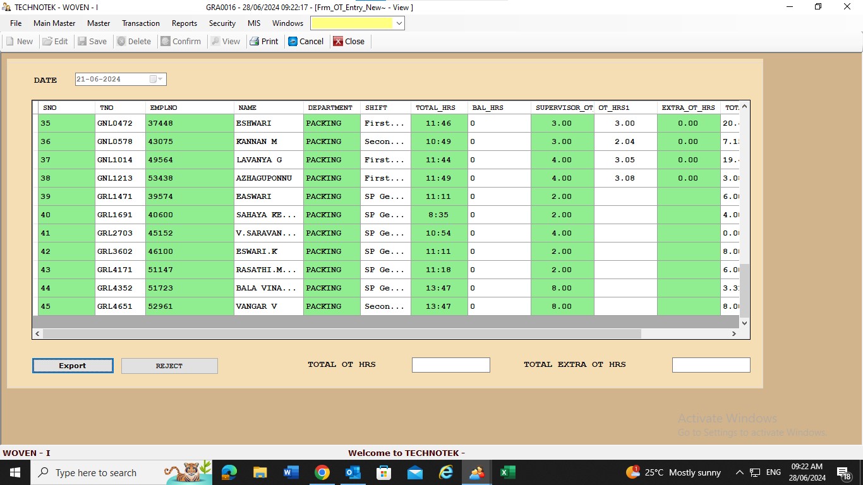Open Microsoft Word from the taskbar
Viewport: 863px width, 485px height.
(x=291, y=472)
